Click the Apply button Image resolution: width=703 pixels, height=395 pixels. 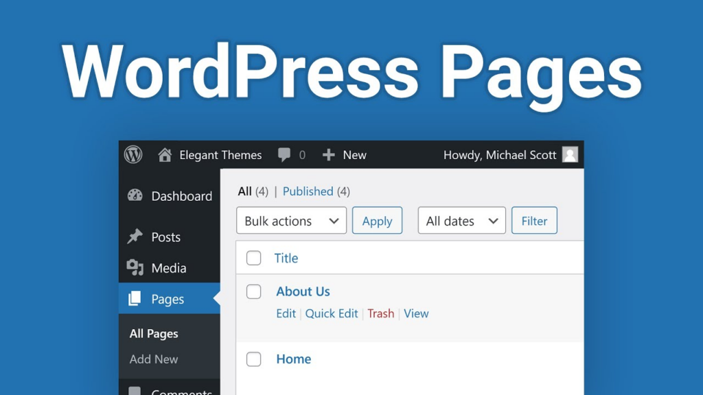point(377,221)
